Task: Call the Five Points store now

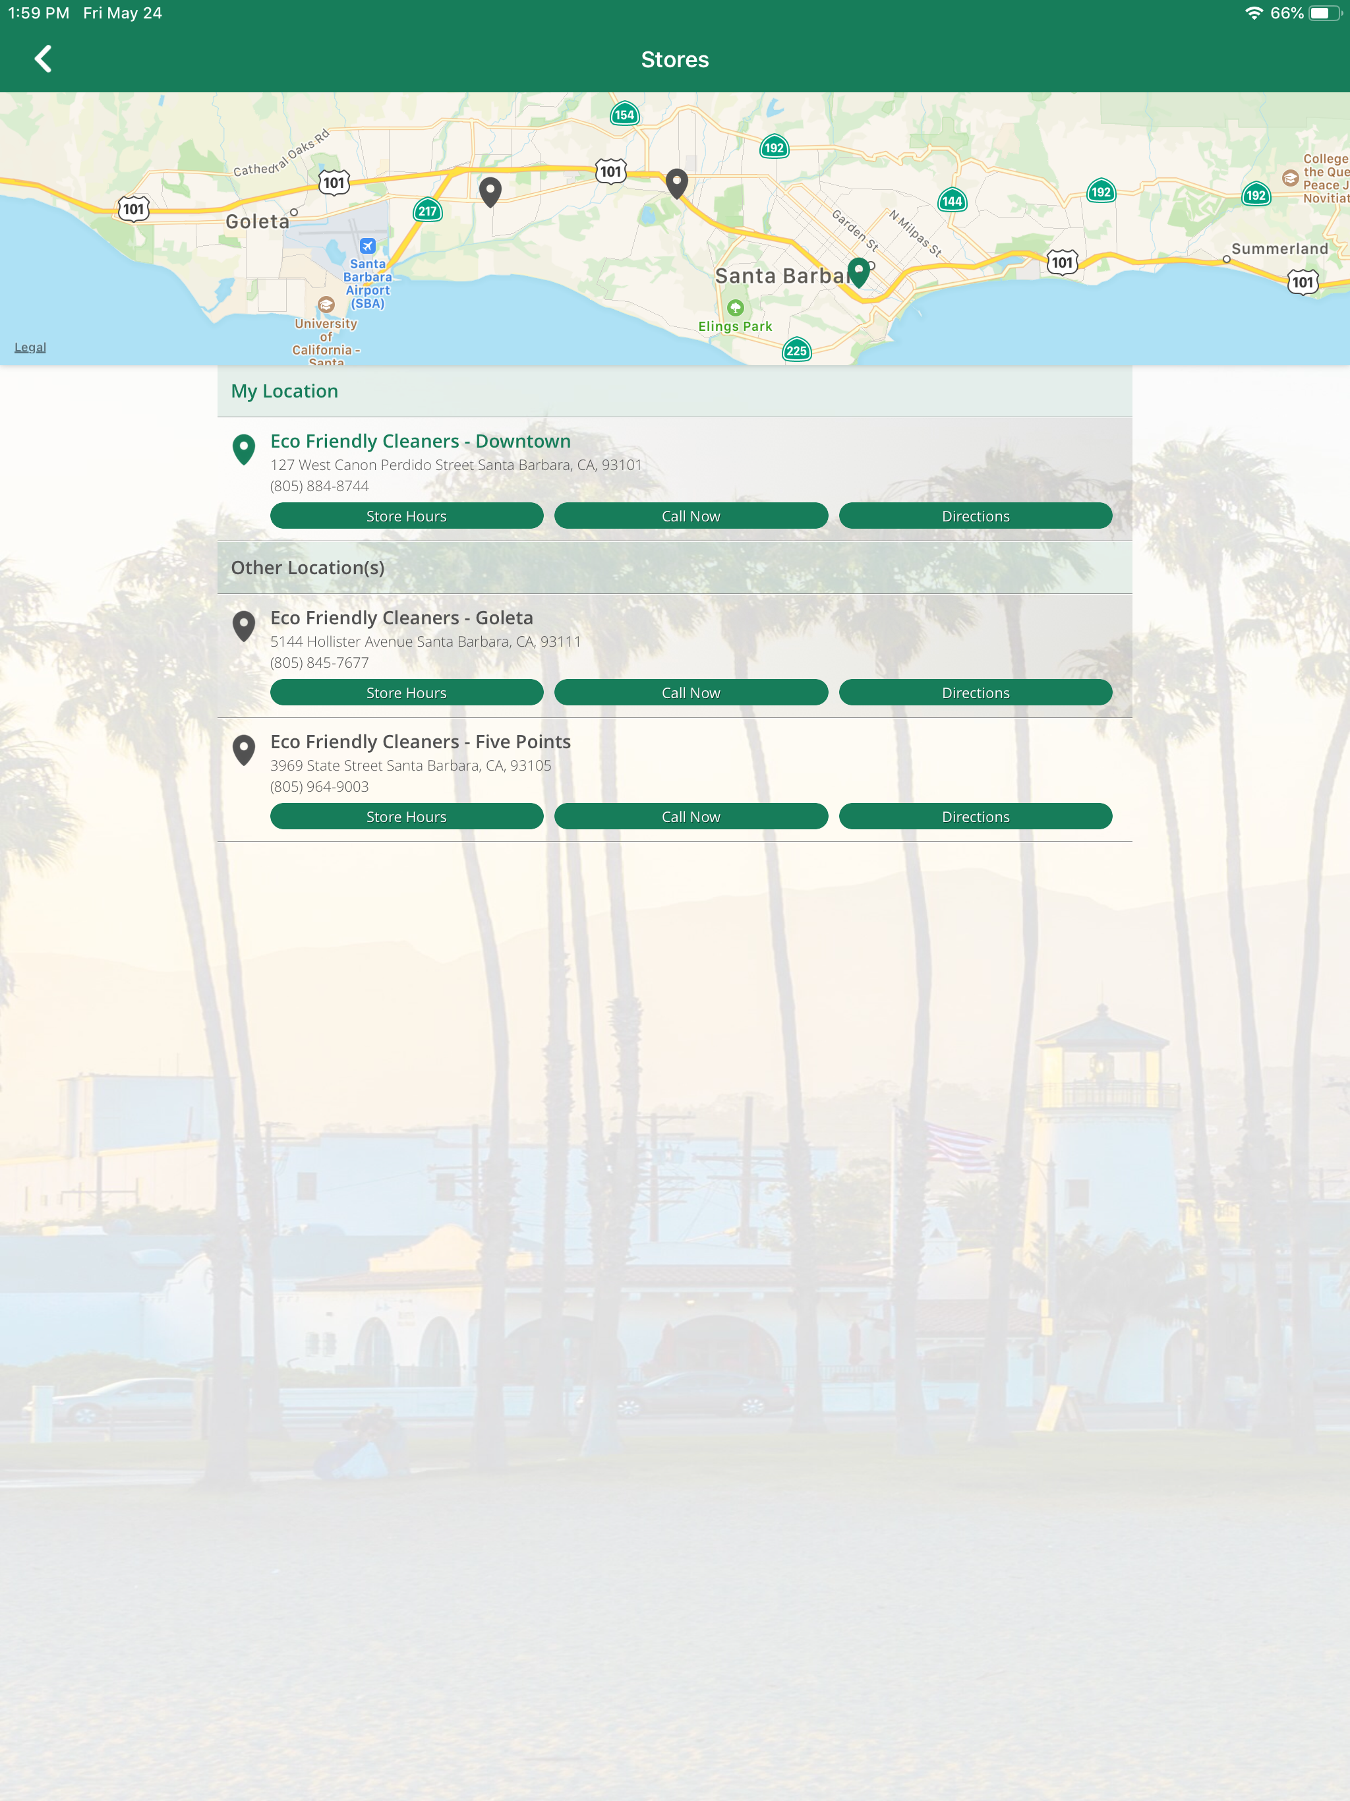Action: 690,816
